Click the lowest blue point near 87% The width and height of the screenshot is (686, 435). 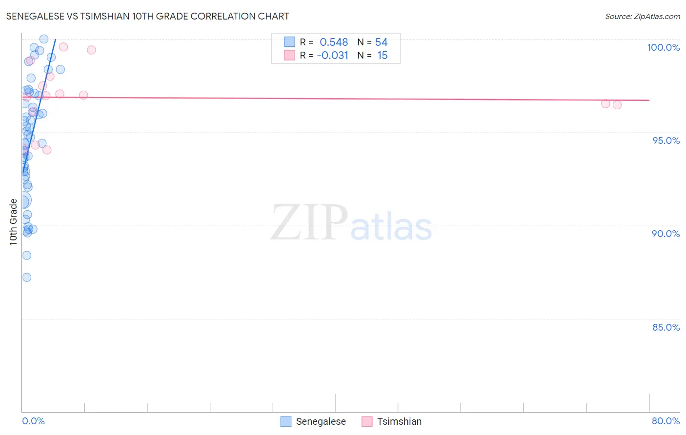tap(27, 277)
